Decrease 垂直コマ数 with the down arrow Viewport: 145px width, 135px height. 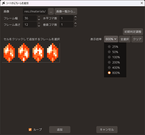(76, 26)
